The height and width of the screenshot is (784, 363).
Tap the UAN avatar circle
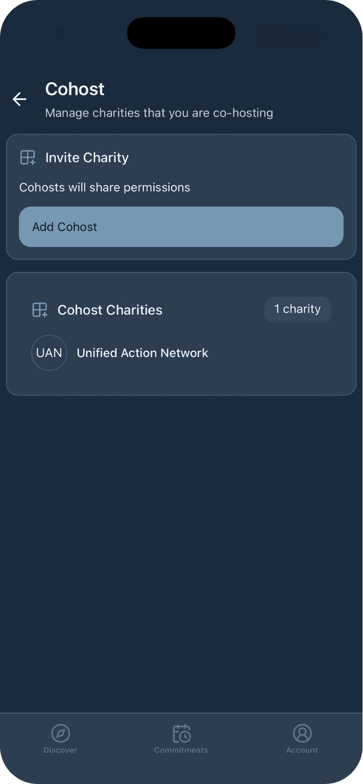49,353
